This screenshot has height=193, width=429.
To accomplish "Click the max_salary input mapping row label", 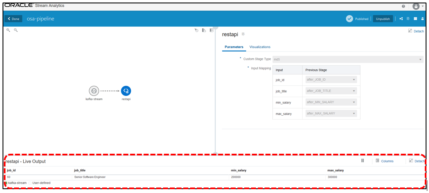I will pyautogui.click(x=283, y=114).
